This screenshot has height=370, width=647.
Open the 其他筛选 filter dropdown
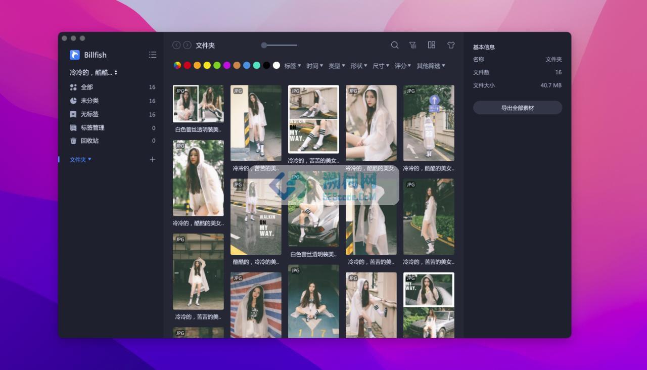(x=431, y=66)
